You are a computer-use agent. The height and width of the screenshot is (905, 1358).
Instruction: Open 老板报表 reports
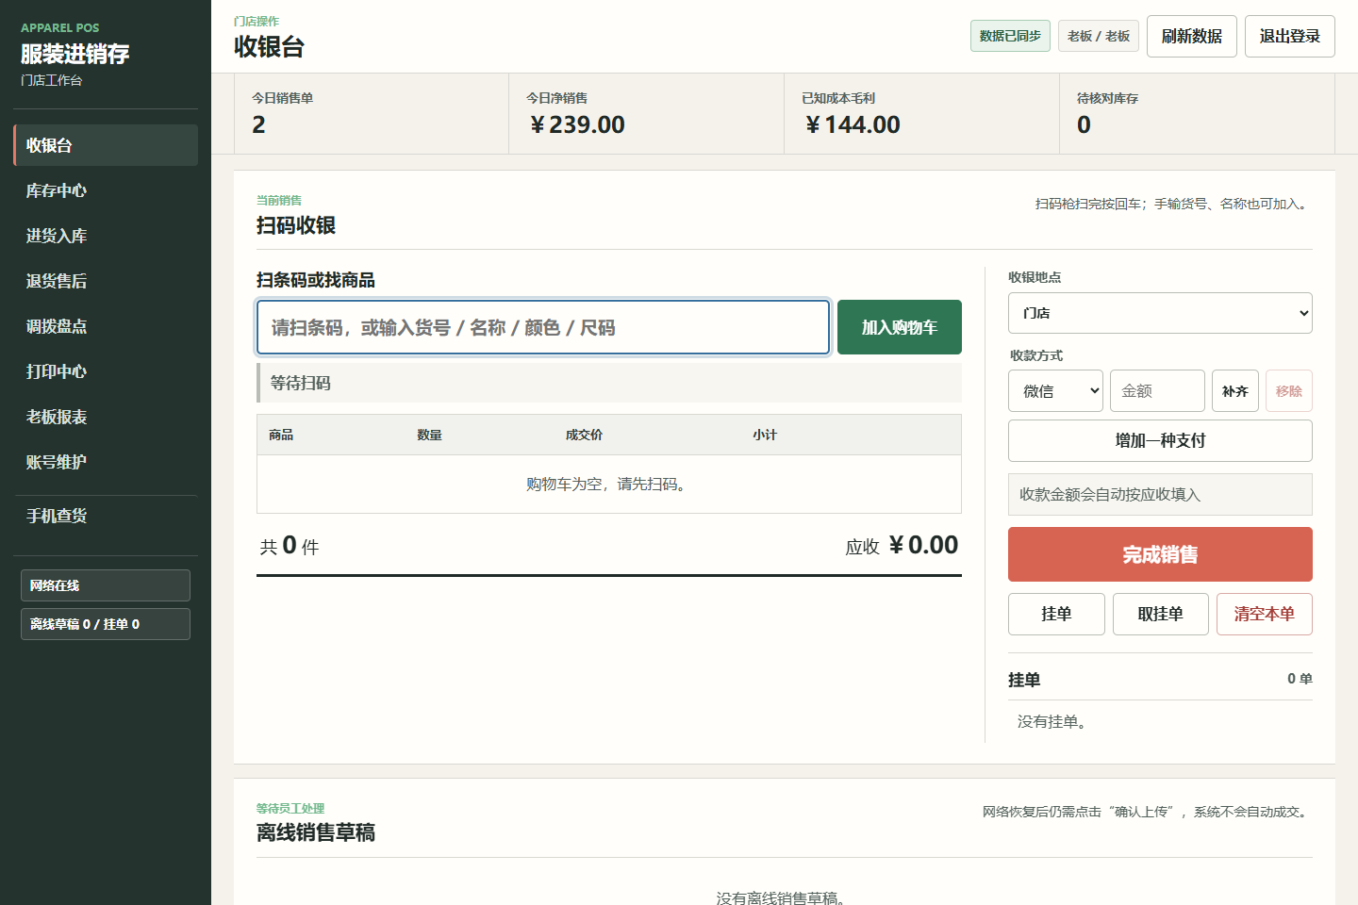point(106,417)
